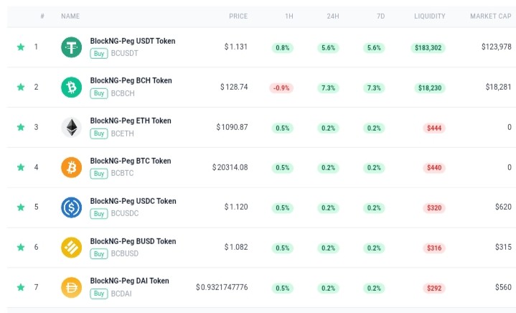Screen dimensions: 516x313
Task: Open BlockNG-Peg USDC Token name link
Action: coord(133,201)
